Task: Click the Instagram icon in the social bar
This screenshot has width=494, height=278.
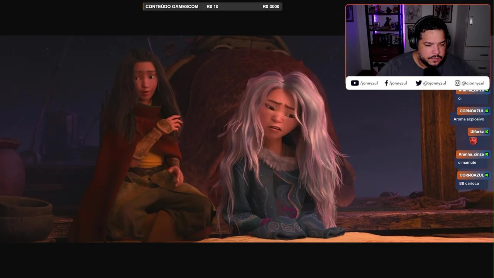Action: [x=457, y=83]
